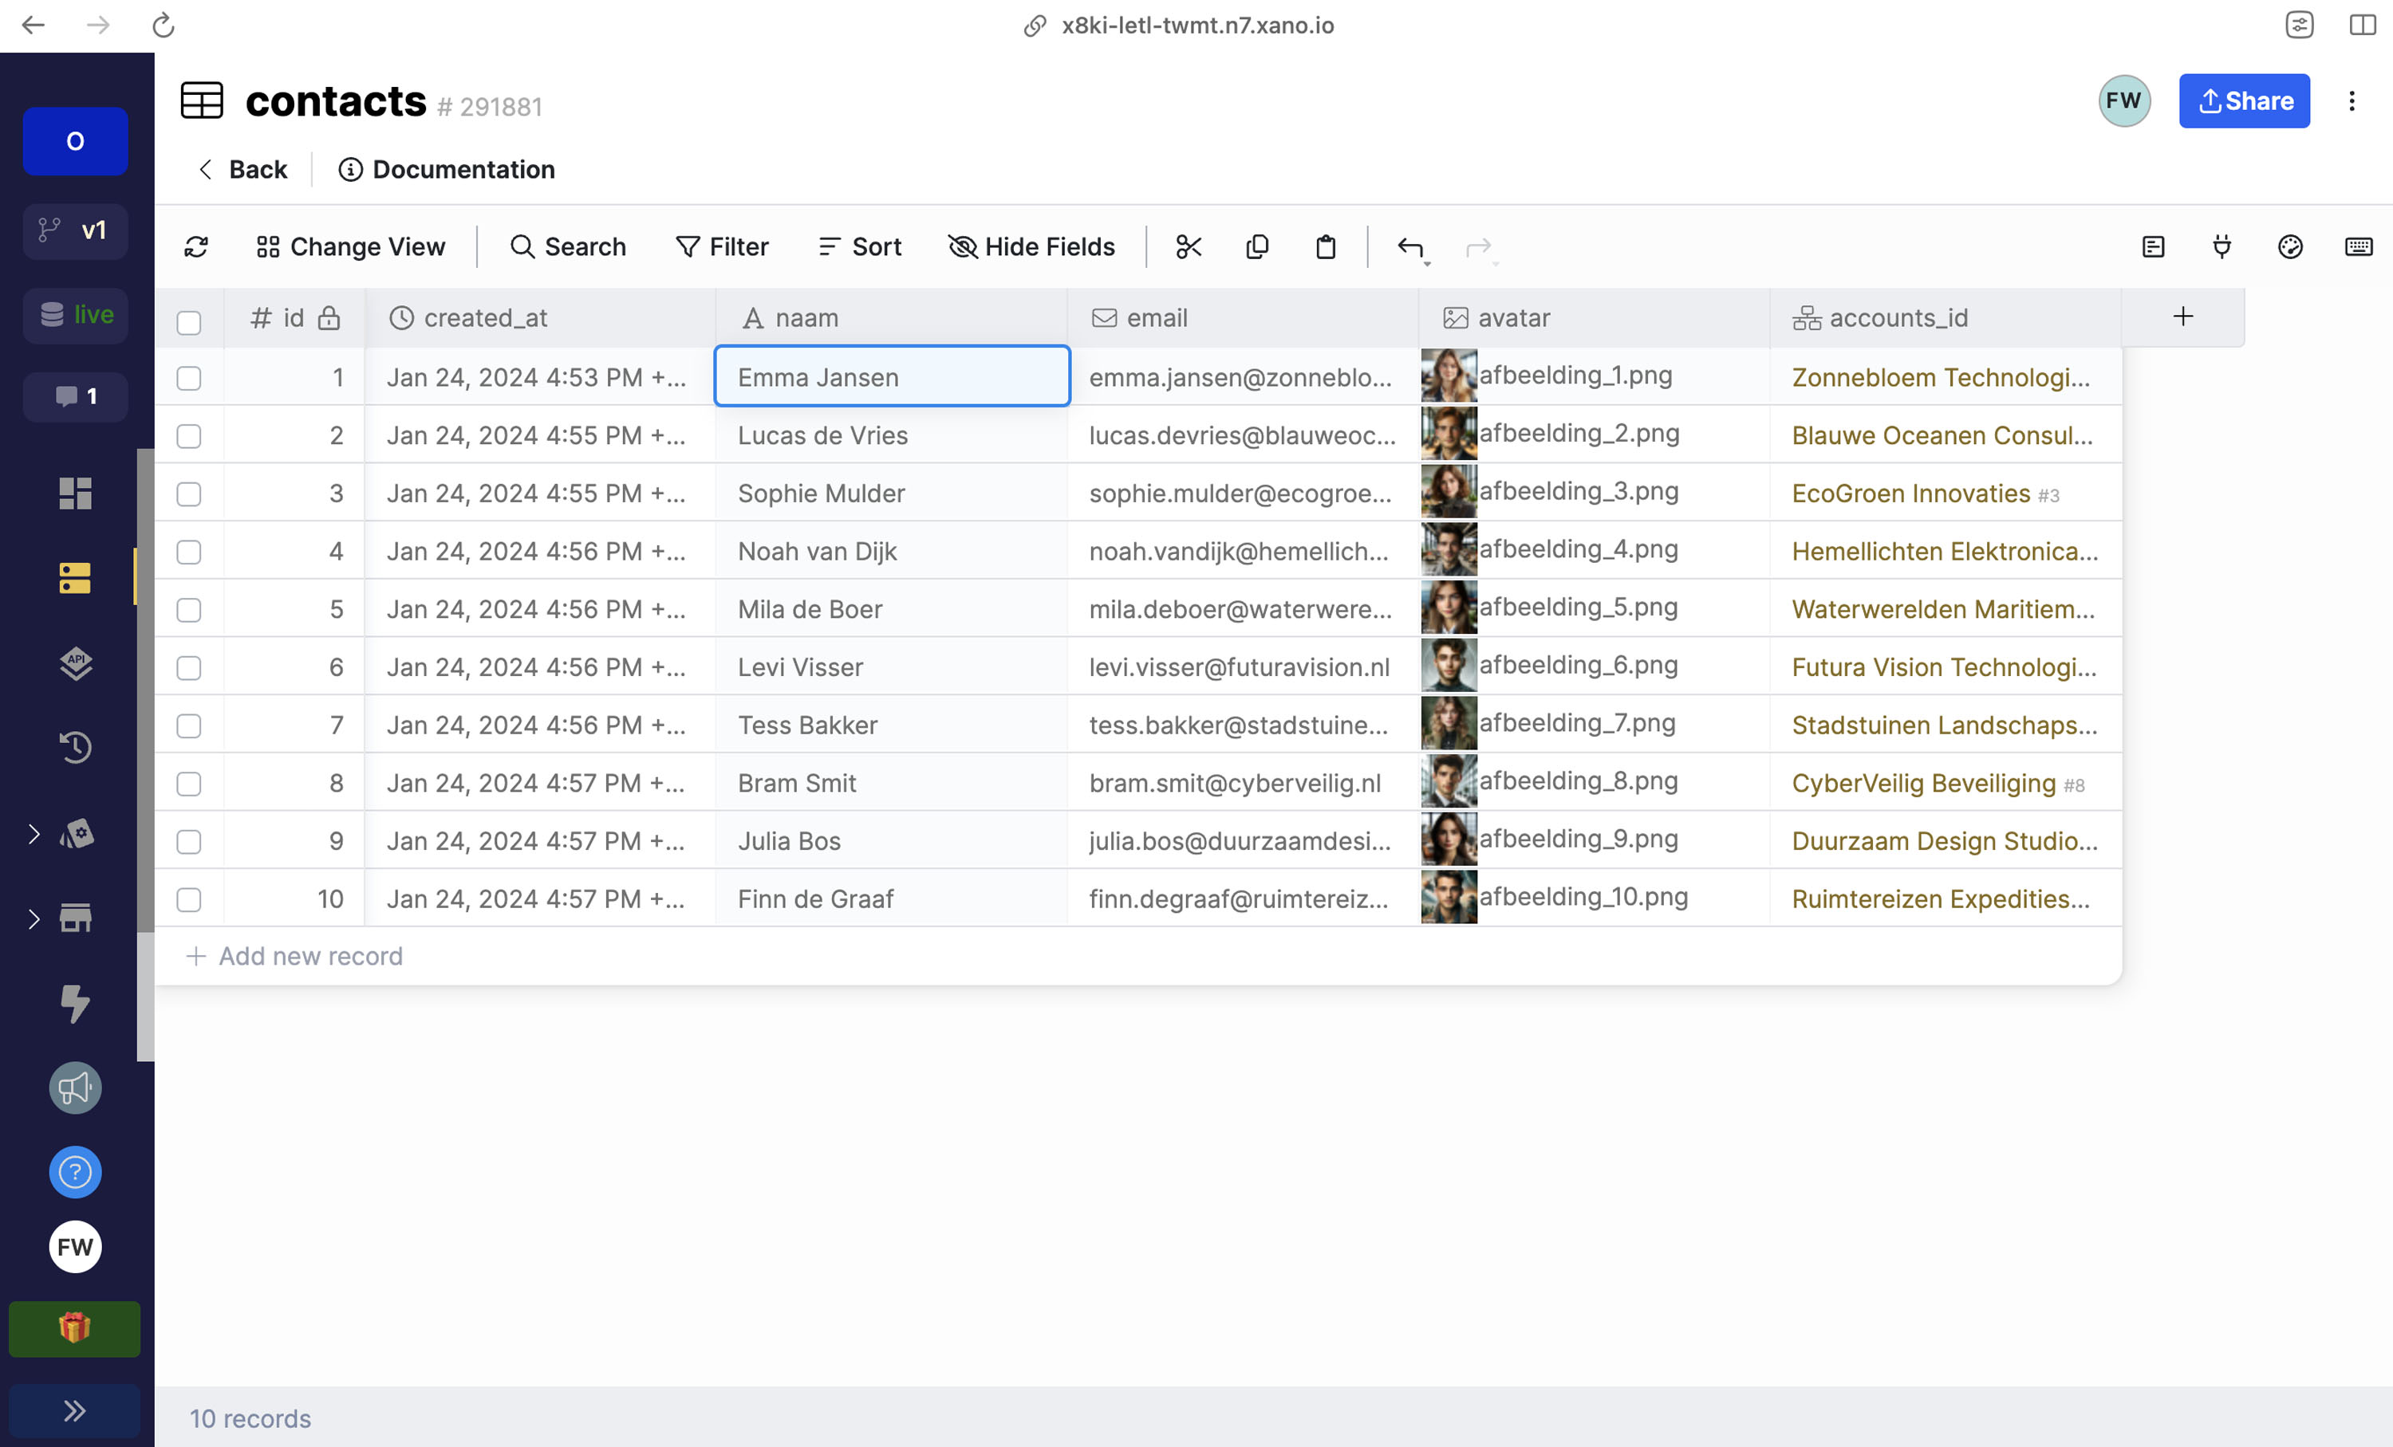Viewport: 2393px width, 1447px height.
Task: Open the v1 branch selector
Action: (x=76, y=231)
